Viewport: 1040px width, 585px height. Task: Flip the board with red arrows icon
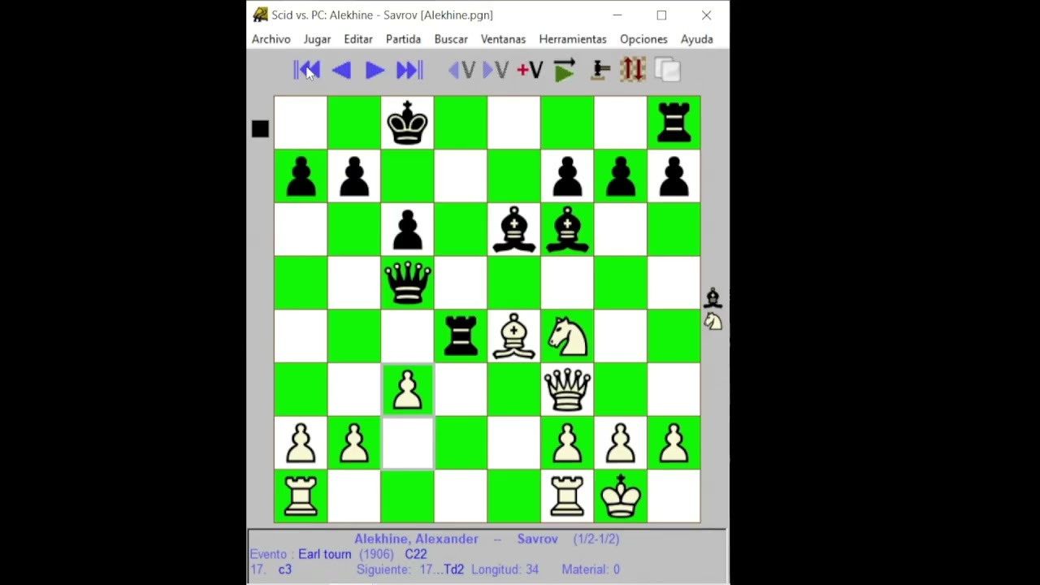(633, 70)
